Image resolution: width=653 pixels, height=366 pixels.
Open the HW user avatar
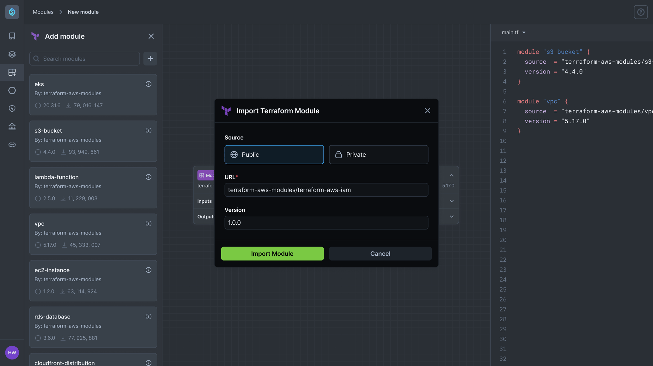(x=12, y=352)
